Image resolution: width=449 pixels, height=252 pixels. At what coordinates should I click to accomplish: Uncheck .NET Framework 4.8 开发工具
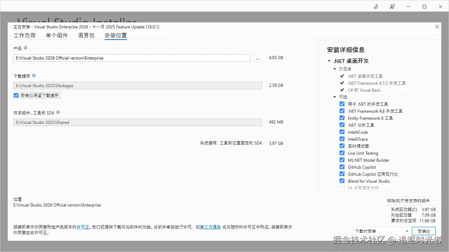pos(342,111)
